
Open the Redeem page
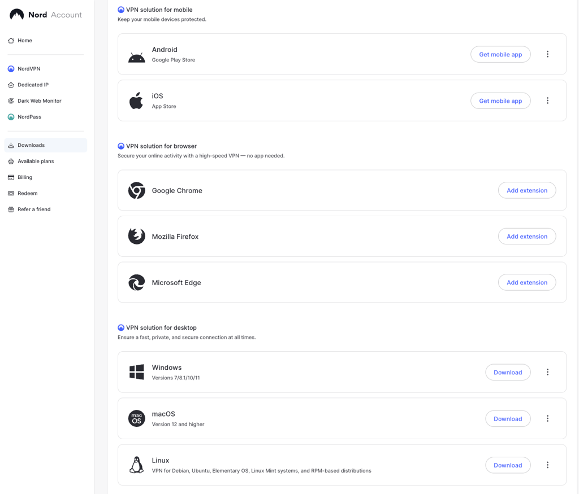46,193
